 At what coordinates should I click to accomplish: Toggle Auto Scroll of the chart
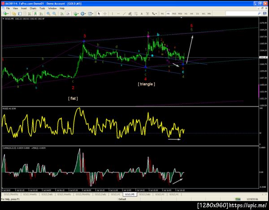(62, 14)
